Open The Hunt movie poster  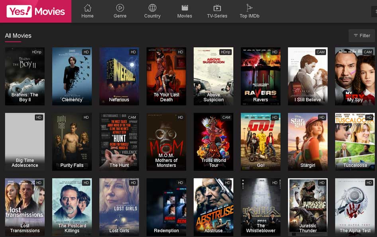pyautogui.click(x=119, y=142)
